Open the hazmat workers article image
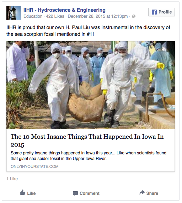The width and height of the screenshot is (182, 203). point(91,85)
